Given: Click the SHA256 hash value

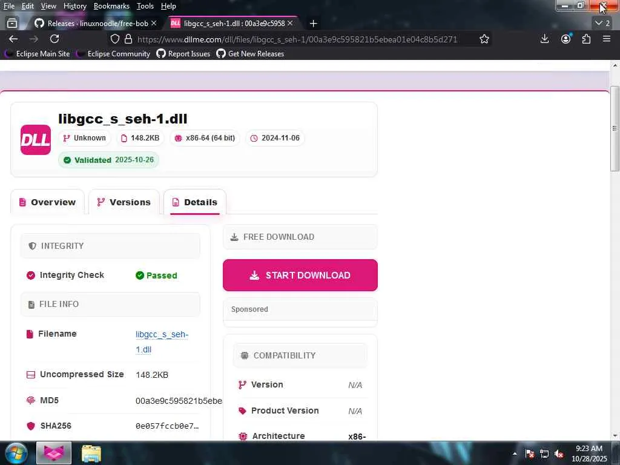Looking at the screenshot, I should (167, 426).
